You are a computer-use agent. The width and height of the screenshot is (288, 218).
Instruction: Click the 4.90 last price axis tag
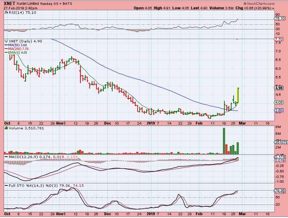[279, 88]
